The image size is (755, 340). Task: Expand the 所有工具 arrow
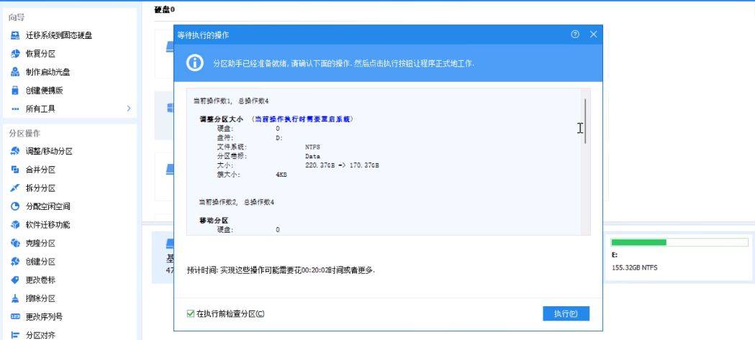pos(129,109)
